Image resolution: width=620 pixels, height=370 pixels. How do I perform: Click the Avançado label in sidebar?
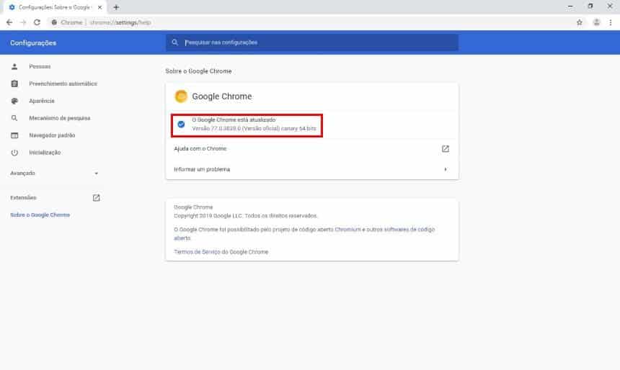pyautogui.click(x=22, y=173)
